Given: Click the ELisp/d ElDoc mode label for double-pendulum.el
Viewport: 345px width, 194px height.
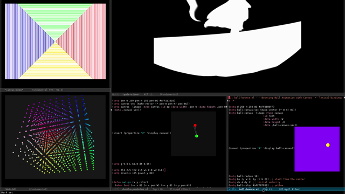Looking at the screenshot, I should click(x=179, y=189).
